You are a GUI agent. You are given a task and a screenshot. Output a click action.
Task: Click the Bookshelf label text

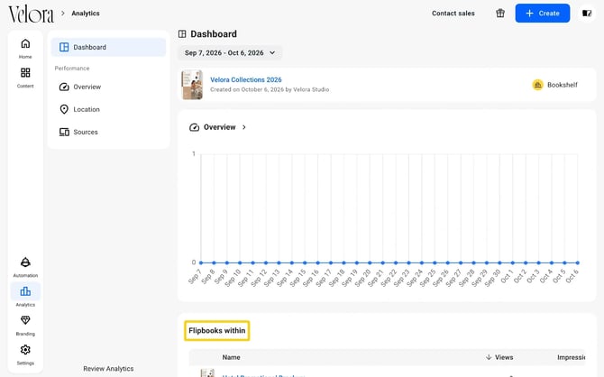tap(562, 85)
